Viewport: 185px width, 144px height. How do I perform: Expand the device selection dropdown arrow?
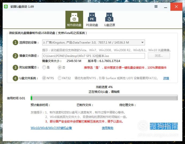142,42
